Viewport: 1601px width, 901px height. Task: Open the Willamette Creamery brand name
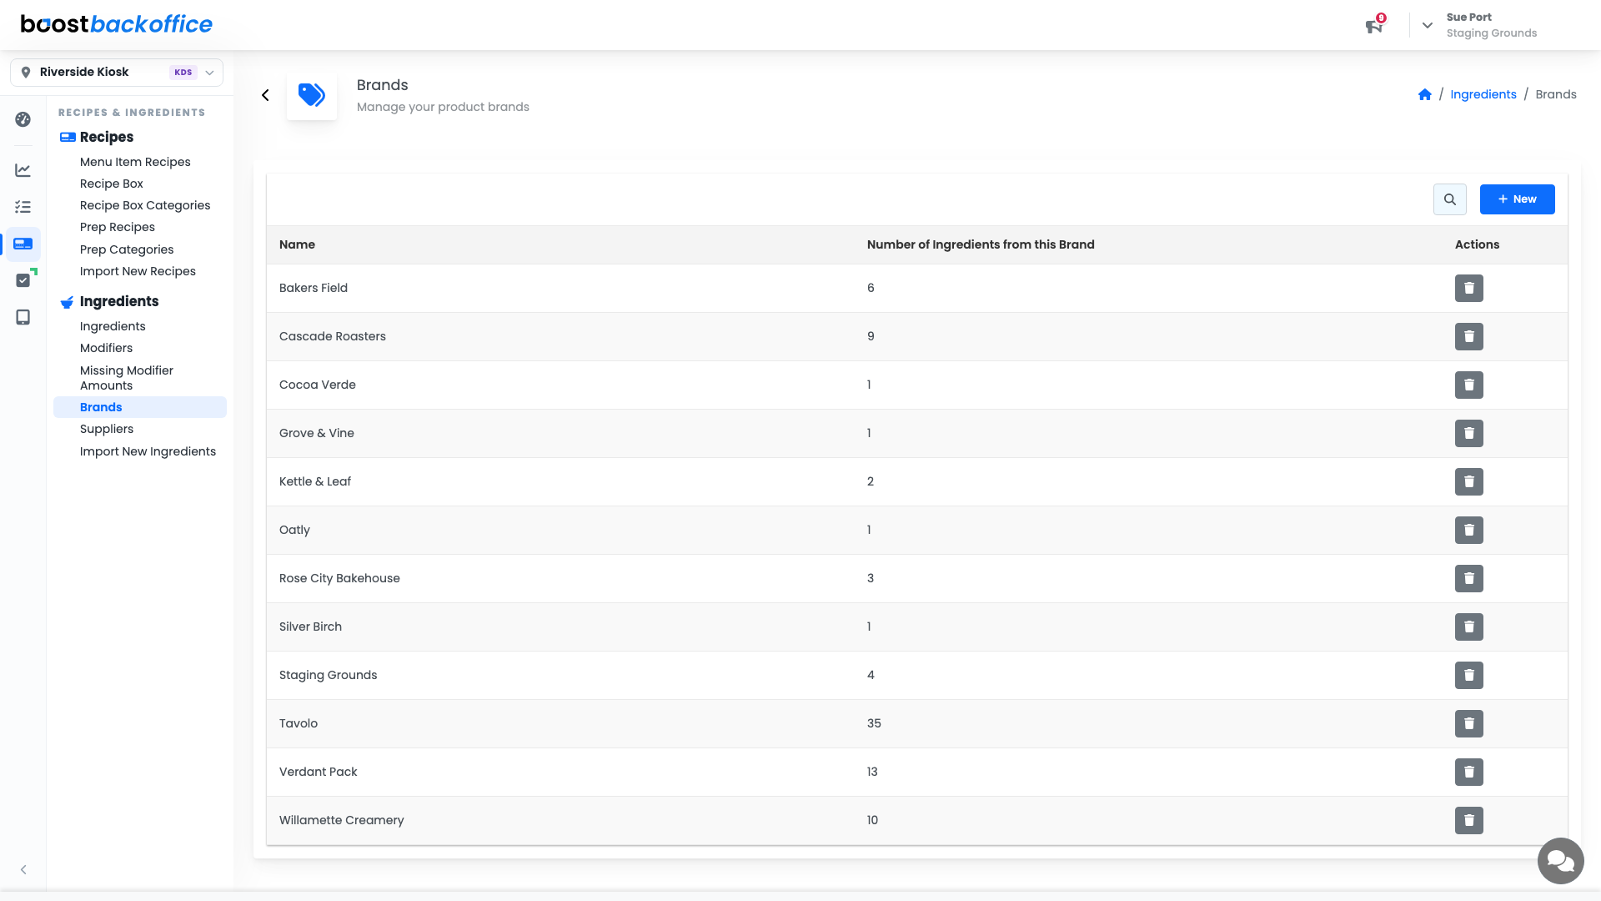tap(341, 820)
